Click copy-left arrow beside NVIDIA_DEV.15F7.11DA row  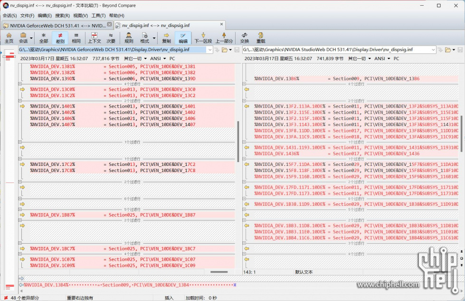[x=247, y=164]
